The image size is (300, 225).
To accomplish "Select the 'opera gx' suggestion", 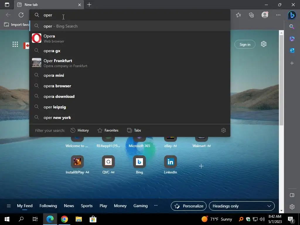I will pos(130,51).
